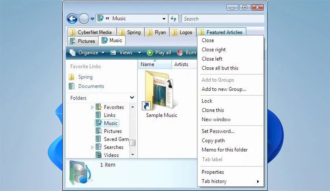Select Saved Games in the folder tree
Screen dimensions: 330x191
pyautogui.click(x=116, y=139)
